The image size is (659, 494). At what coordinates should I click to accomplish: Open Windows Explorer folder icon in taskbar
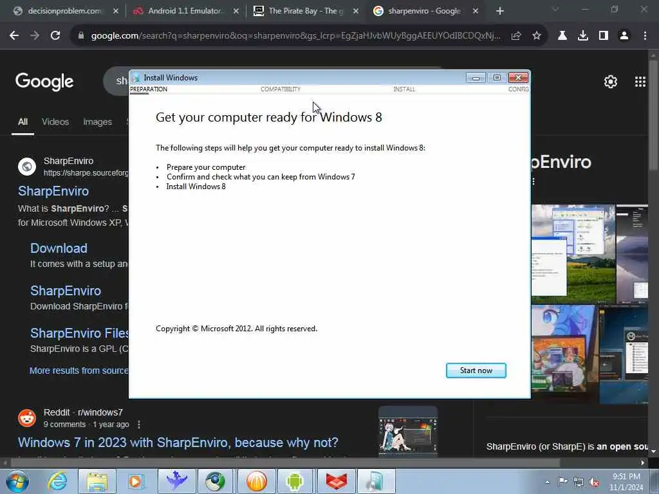[x=97, y=481]
